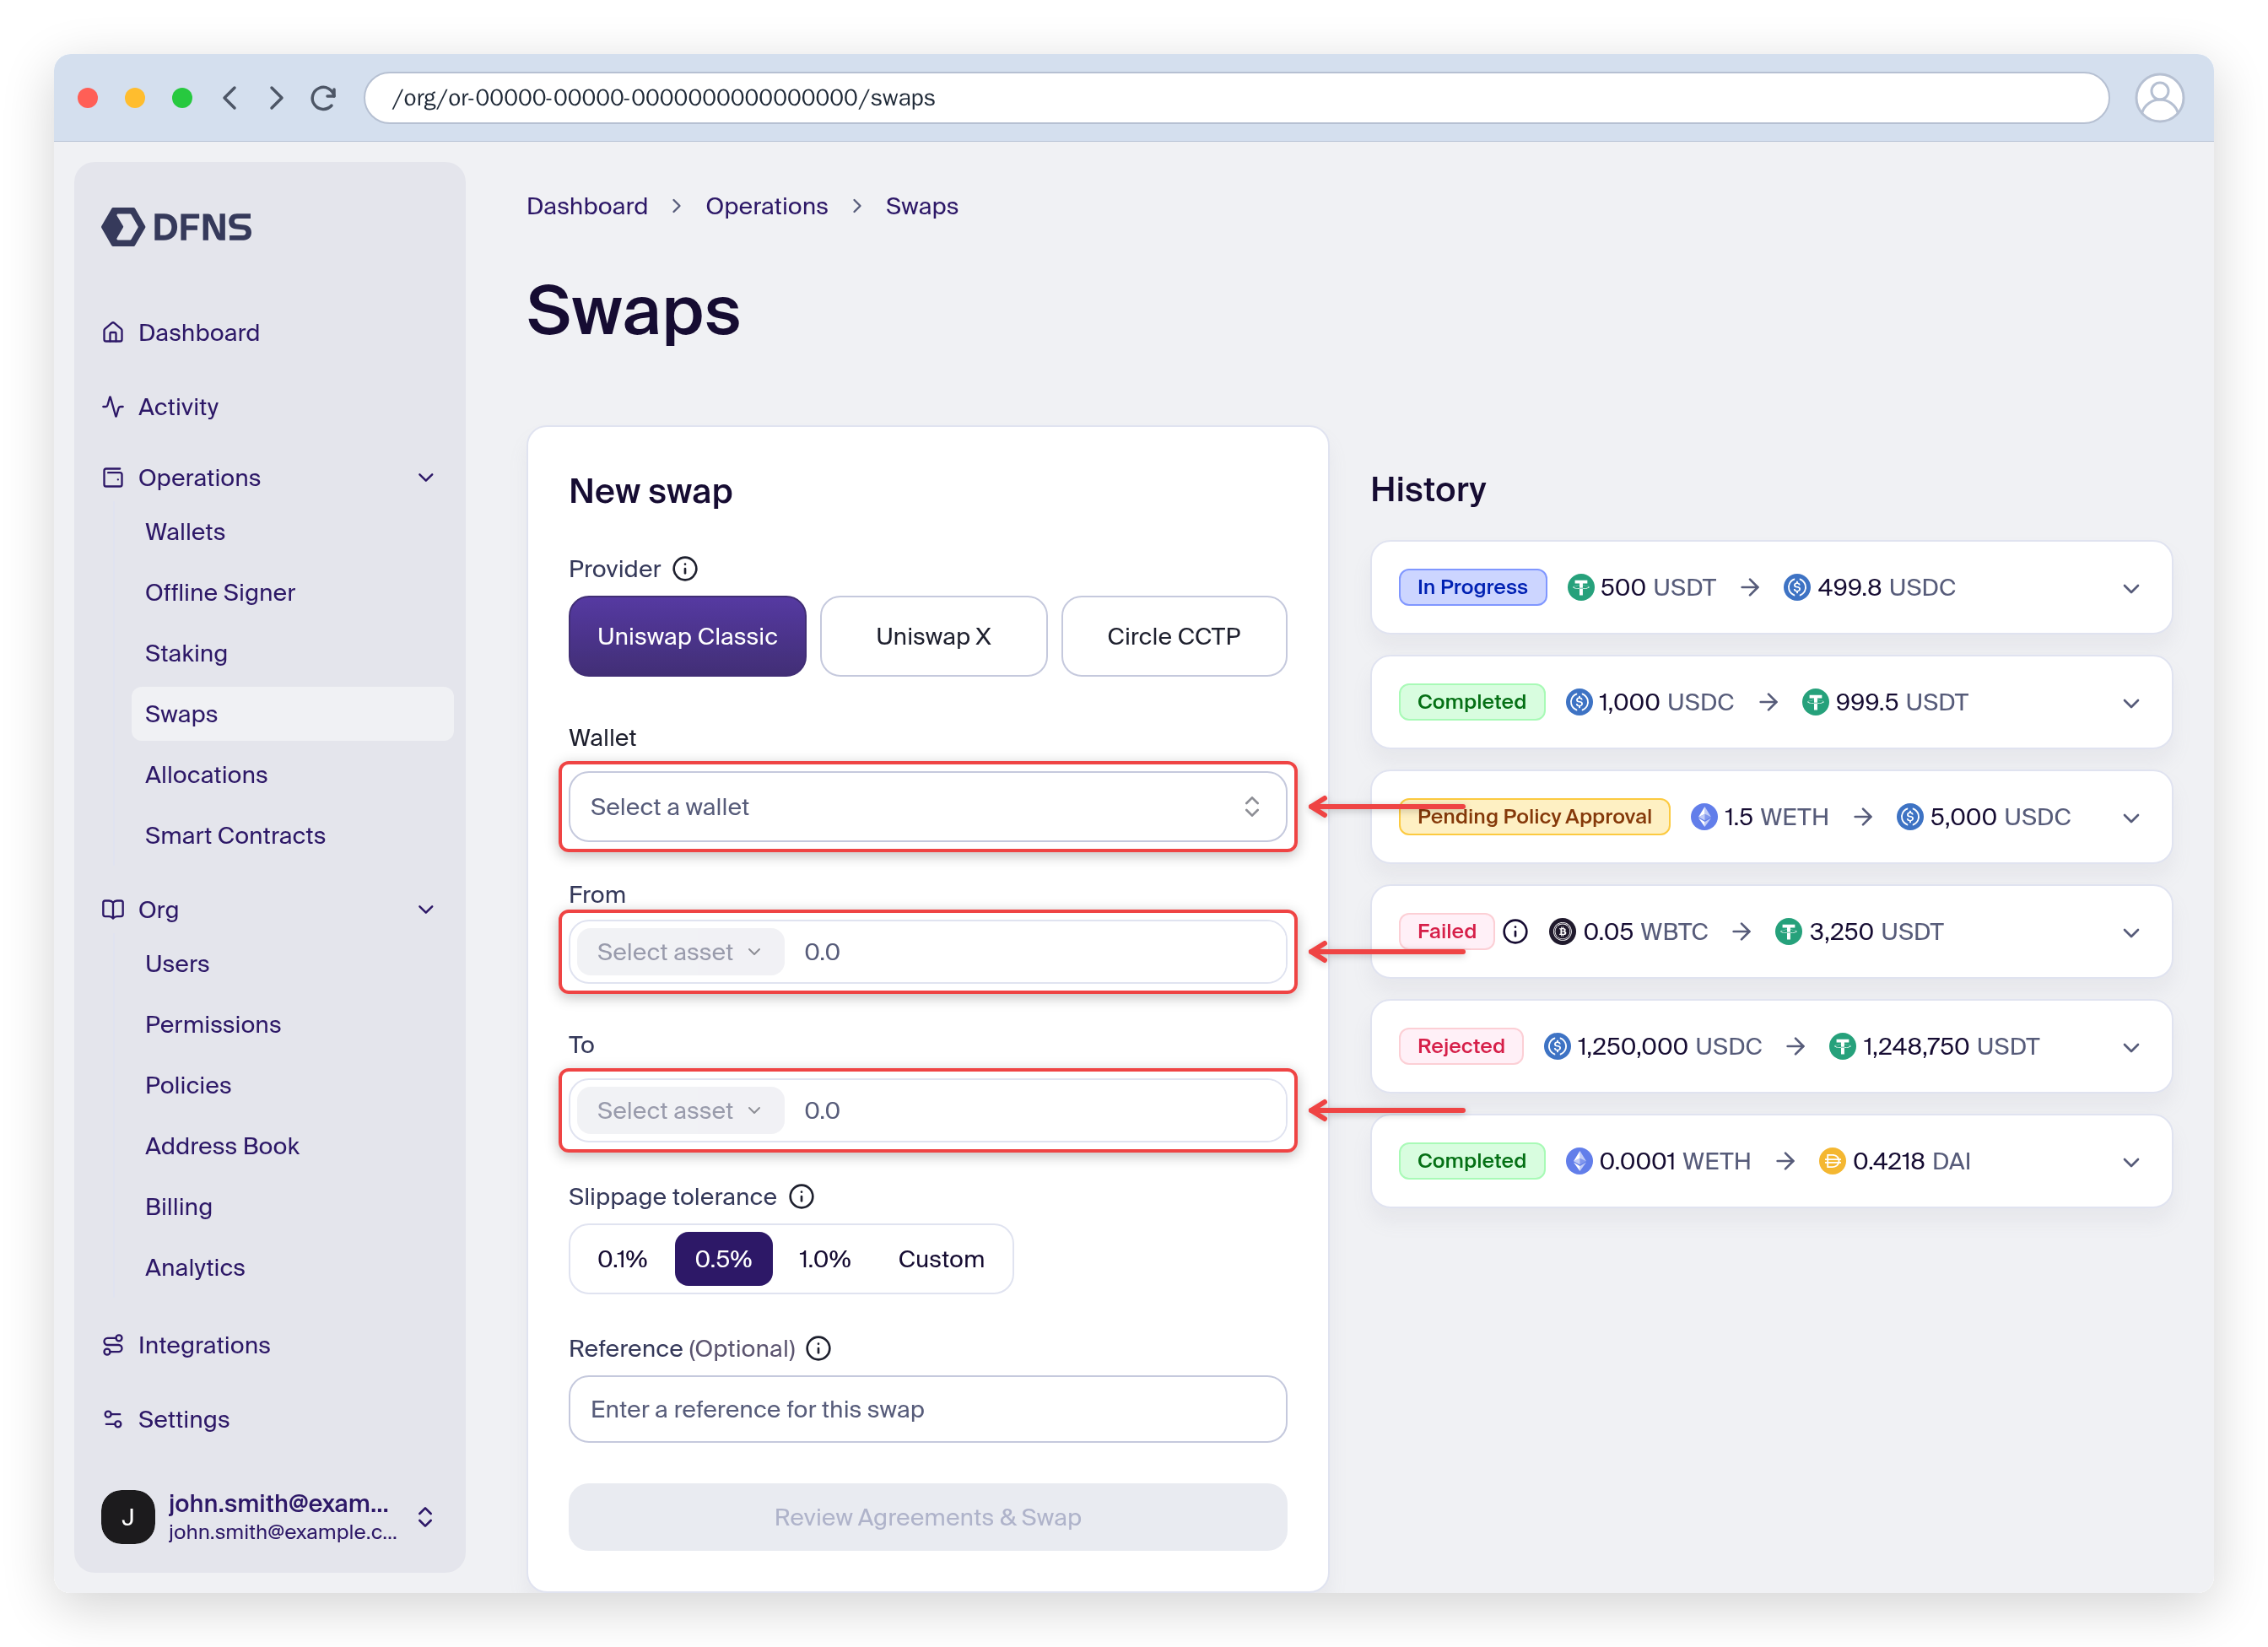Expand the Pending Policy Approval swap row
Viewport: 2268px width, 1647px height.
[x=2131, y=817]
